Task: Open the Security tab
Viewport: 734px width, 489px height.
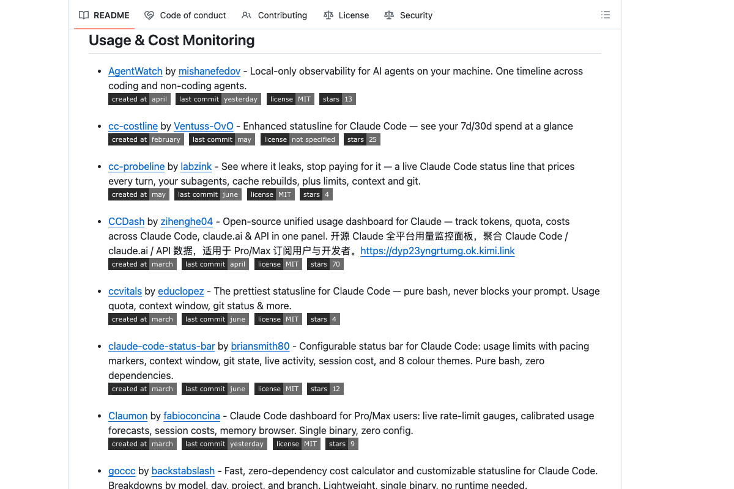Action: pyautogui.click(x=408, y=15)
